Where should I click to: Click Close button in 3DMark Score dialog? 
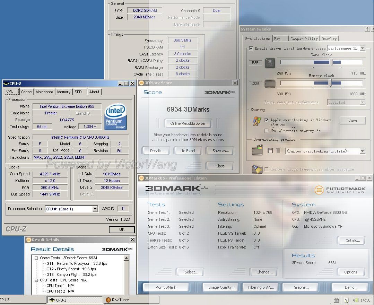220,166
